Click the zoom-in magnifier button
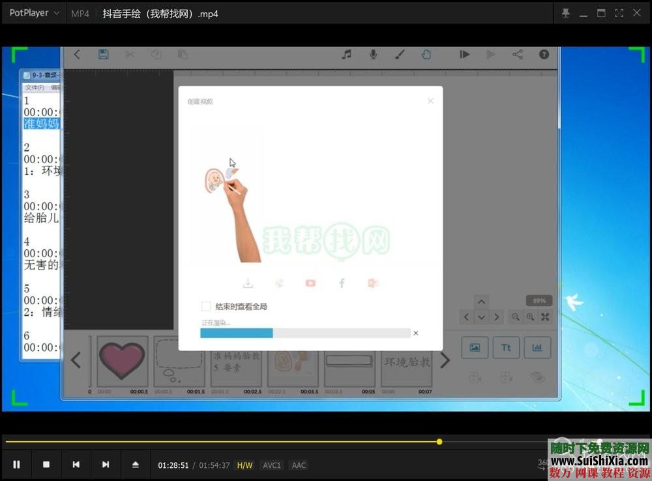 click(x=530, y=317)
